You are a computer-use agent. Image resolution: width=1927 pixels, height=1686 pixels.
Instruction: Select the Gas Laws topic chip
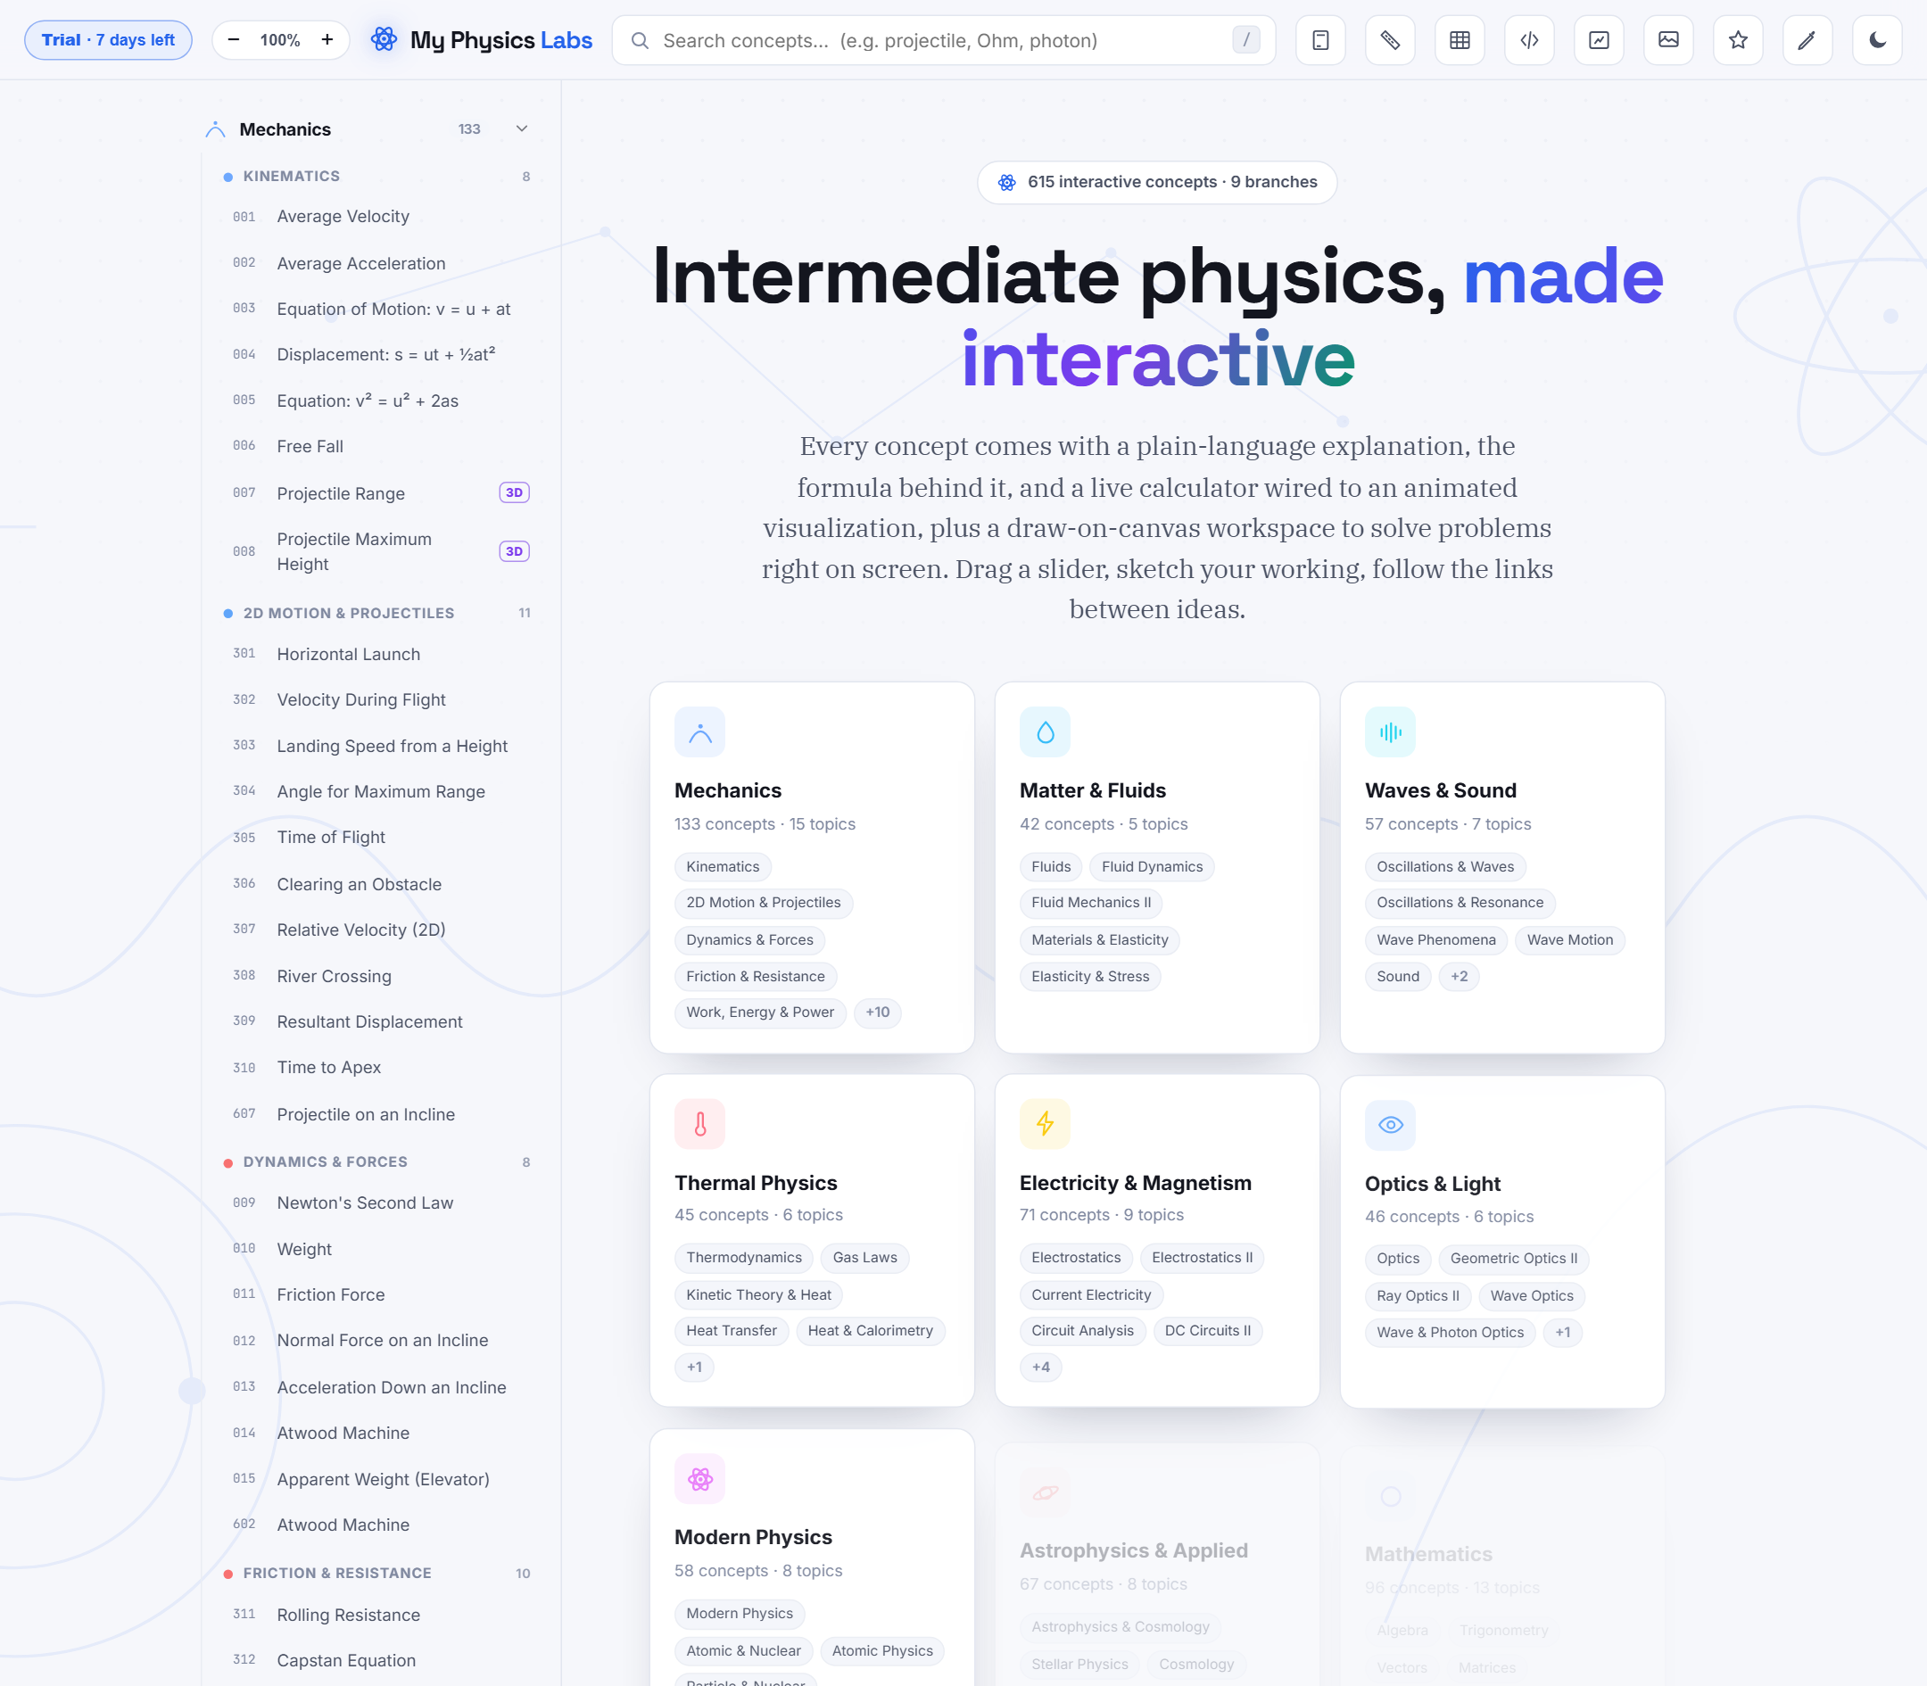coord(864,1258)
